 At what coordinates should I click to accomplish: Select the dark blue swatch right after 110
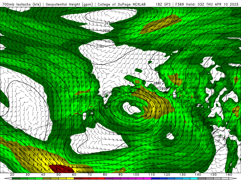click(155, 178)
